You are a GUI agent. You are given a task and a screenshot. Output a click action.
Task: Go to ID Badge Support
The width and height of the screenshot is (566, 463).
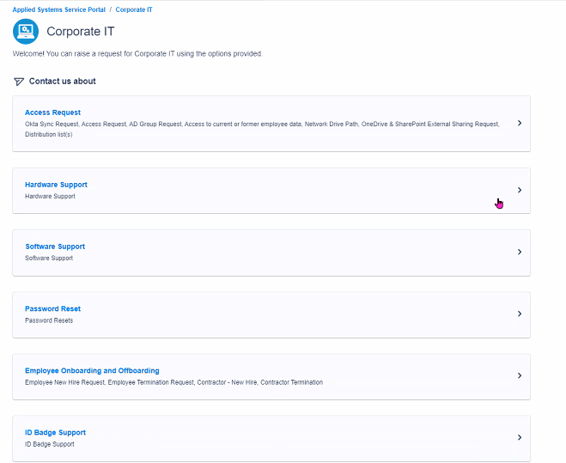tap(55, 433)
